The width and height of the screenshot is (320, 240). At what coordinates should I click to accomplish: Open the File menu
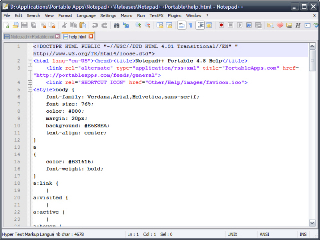pos(7,16)
